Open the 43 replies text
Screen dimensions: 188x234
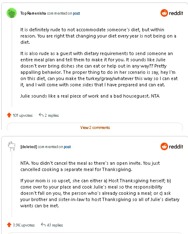click(x=55, y=225)
